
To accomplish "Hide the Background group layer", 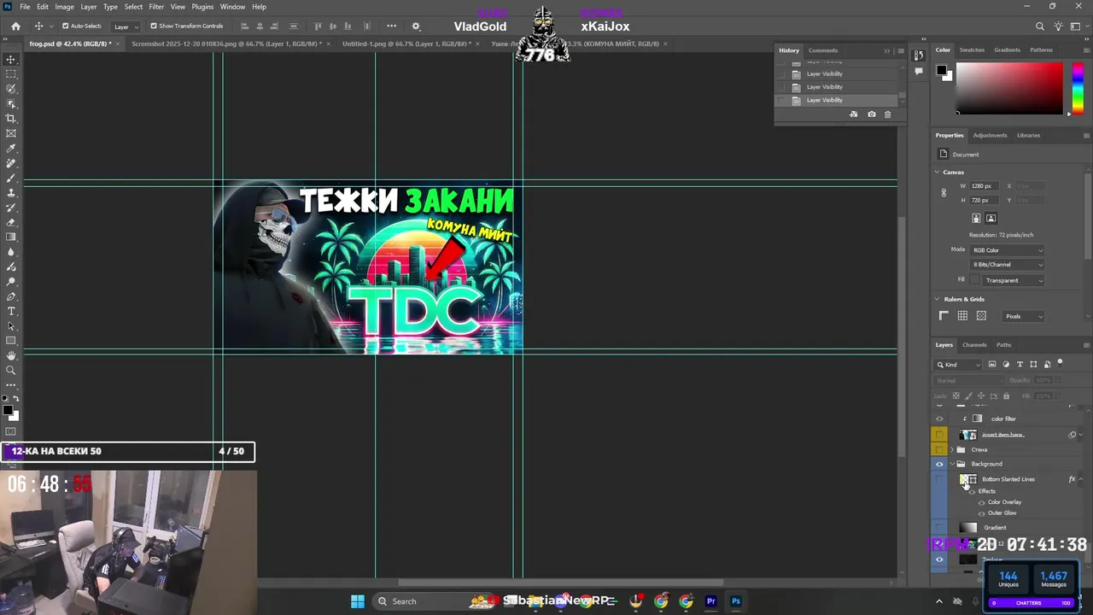I will tap(939, 464).
